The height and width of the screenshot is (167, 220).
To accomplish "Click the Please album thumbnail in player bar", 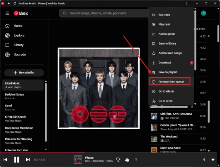I will coord(78,159).
